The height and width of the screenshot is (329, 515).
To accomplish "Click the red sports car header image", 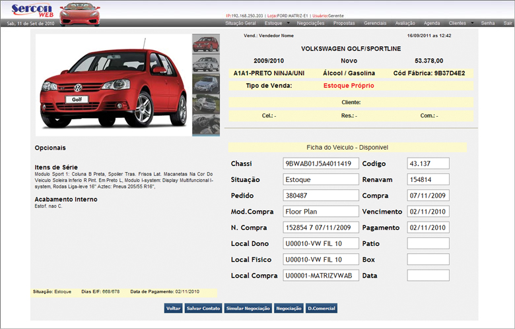I will point(80,14).
